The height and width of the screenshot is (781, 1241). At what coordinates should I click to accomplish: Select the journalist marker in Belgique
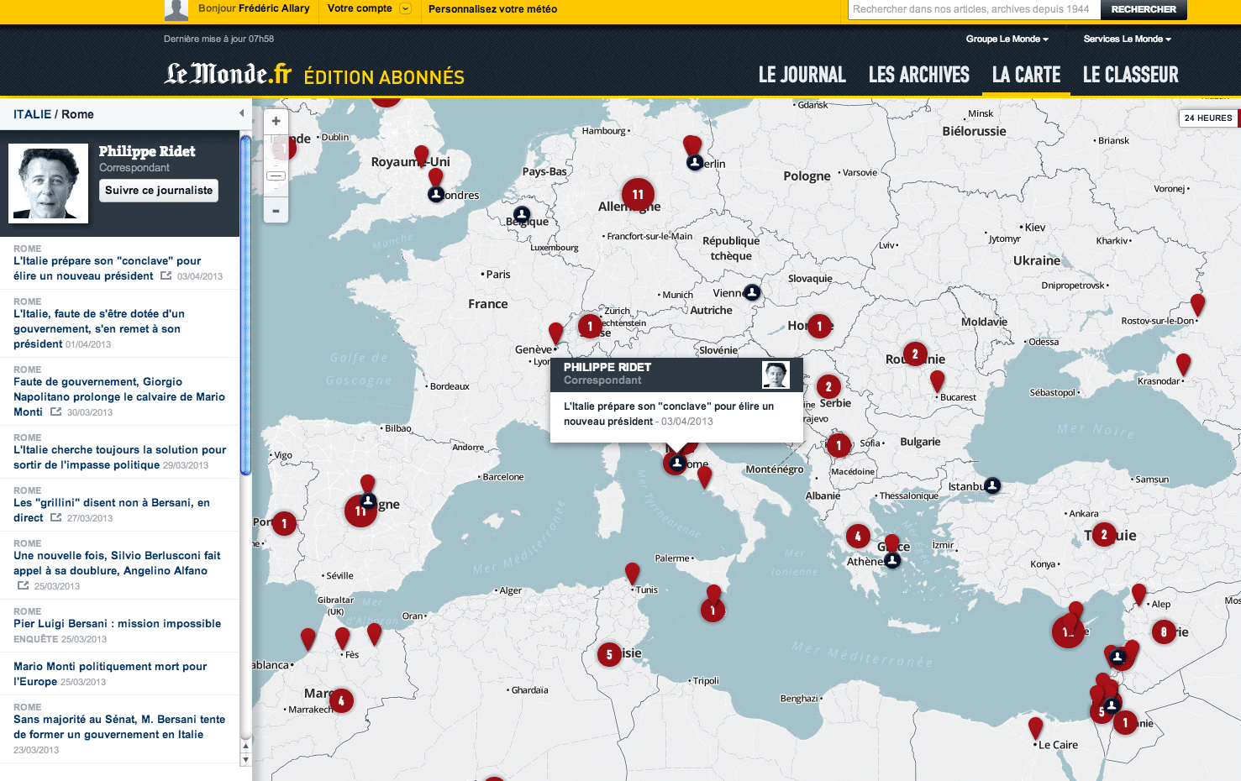coord(522,214)
